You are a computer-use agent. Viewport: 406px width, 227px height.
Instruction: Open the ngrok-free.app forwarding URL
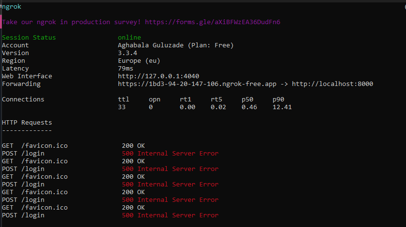point(197,84)
